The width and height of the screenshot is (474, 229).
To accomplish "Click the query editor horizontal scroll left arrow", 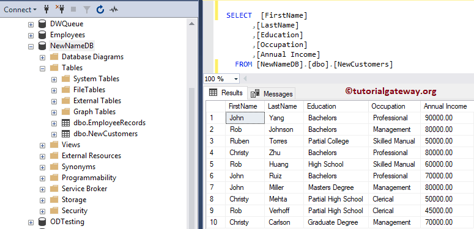I will pos(245,79).
